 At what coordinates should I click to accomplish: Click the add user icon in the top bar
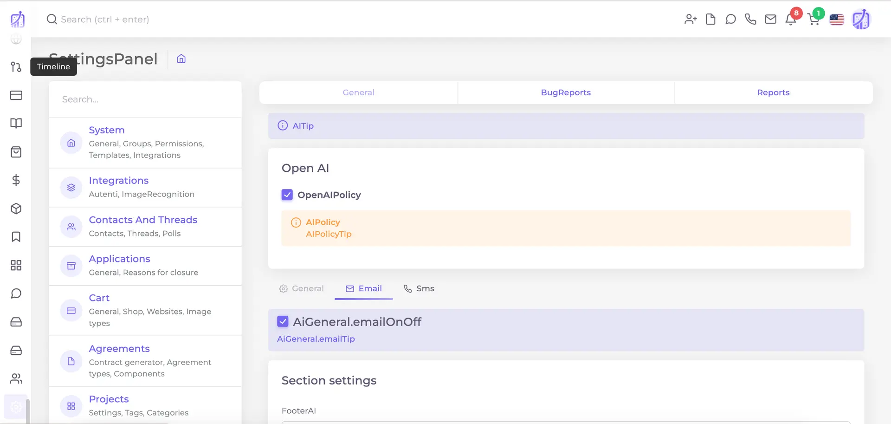click(x=690, y=19)
